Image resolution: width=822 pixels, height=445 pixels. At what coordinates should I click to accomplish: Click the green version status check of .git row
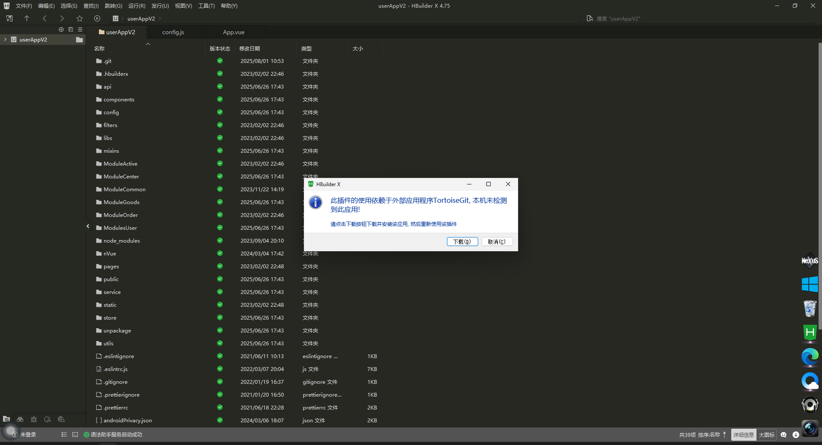[x=220, y=61]
